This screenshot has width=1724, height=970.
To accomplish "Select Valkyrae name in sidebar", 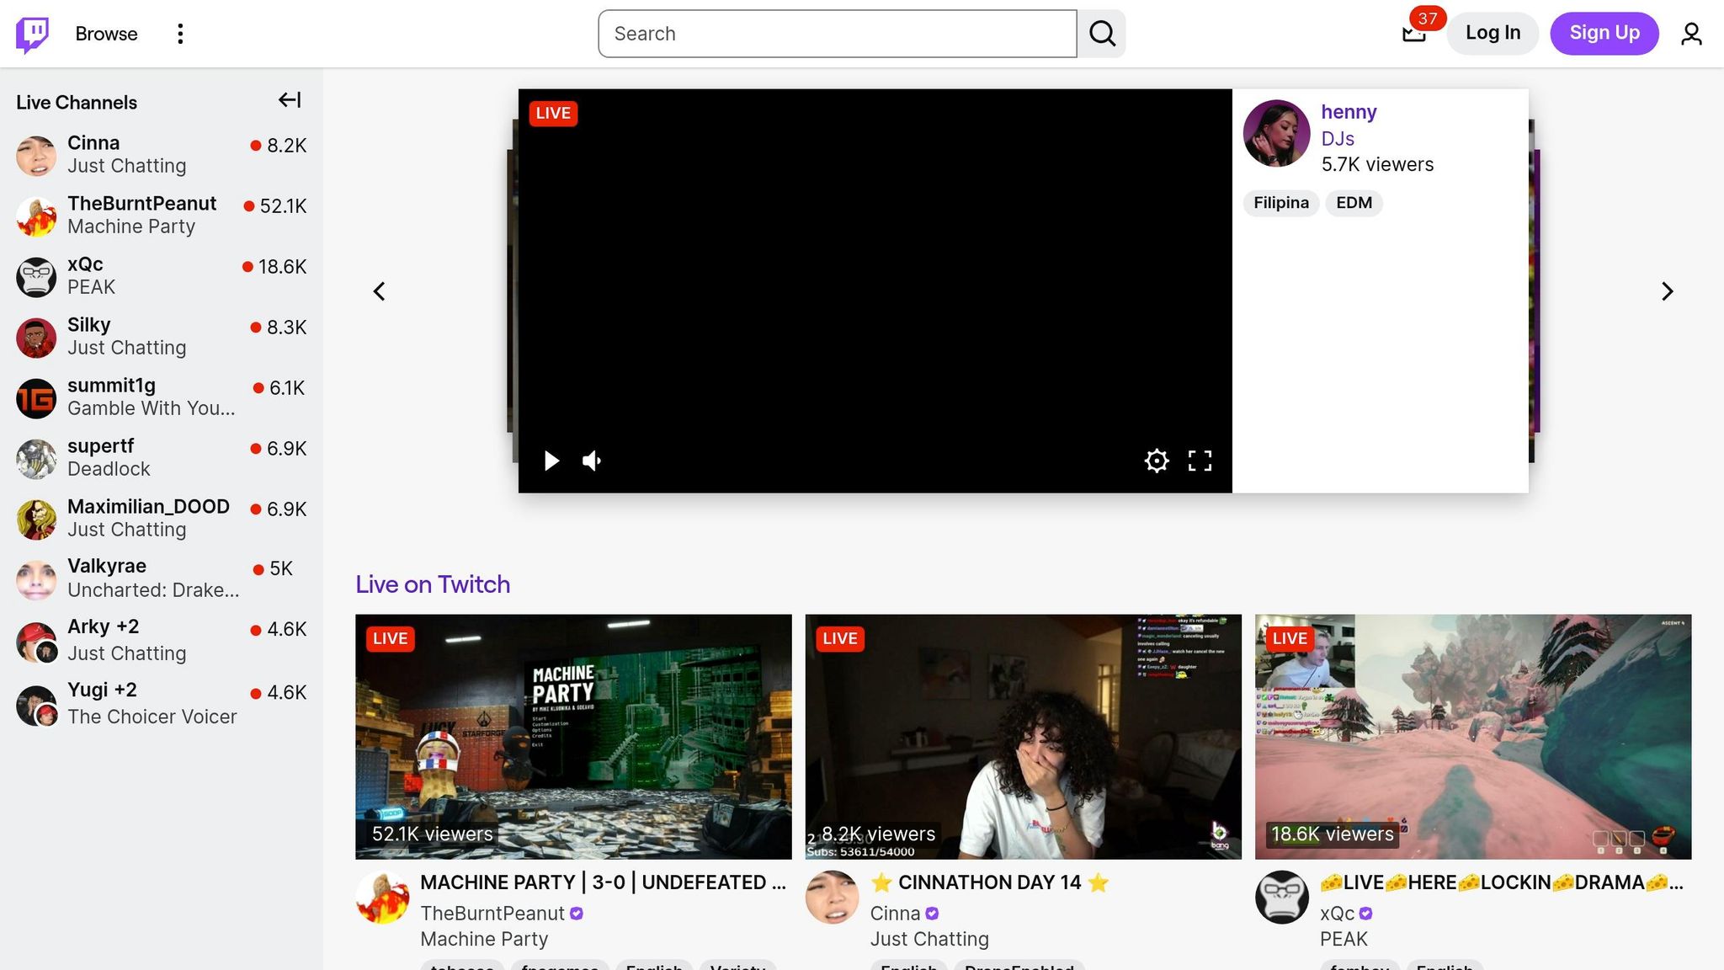I will pos(107,566).
